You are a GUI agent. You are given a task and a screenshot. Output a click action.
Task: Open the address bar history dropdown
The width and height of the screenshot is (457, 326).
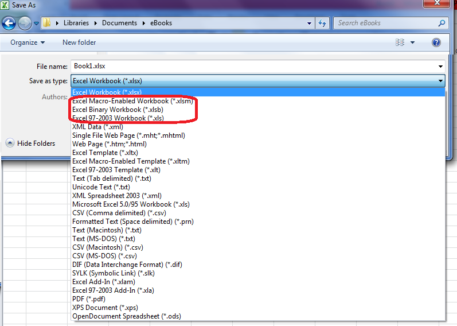coord(309,24)
